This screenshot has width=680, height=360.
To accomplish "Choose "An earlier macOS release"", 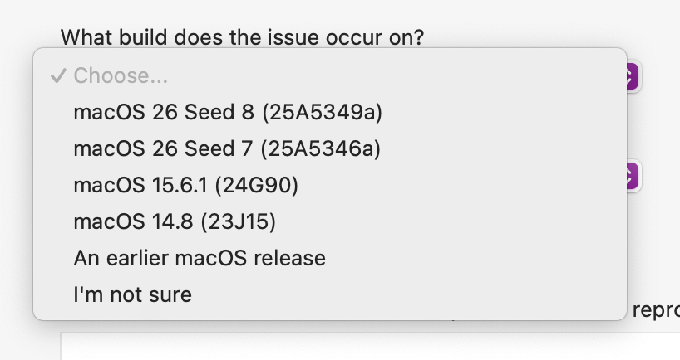I will tap(200, 258).
